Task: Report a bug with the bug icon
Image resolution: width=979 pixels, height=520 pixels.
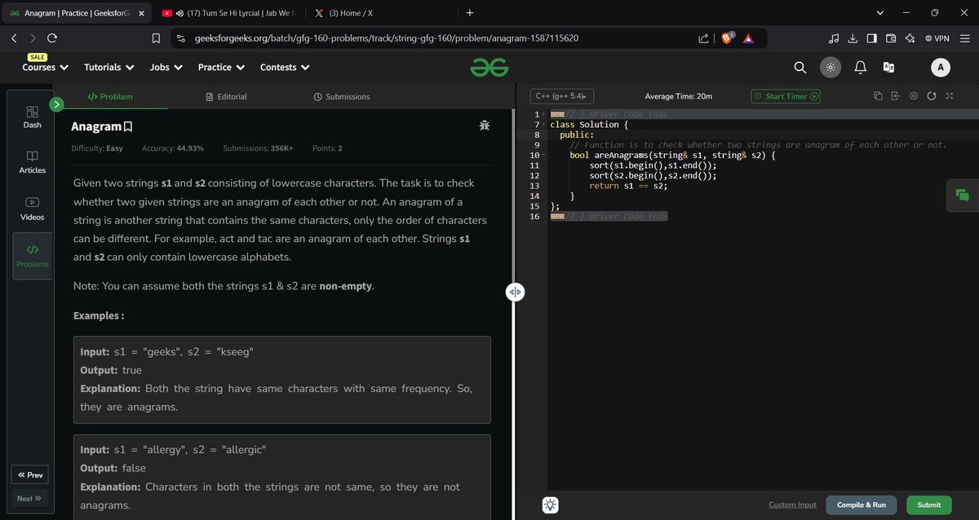Action: 485,126
